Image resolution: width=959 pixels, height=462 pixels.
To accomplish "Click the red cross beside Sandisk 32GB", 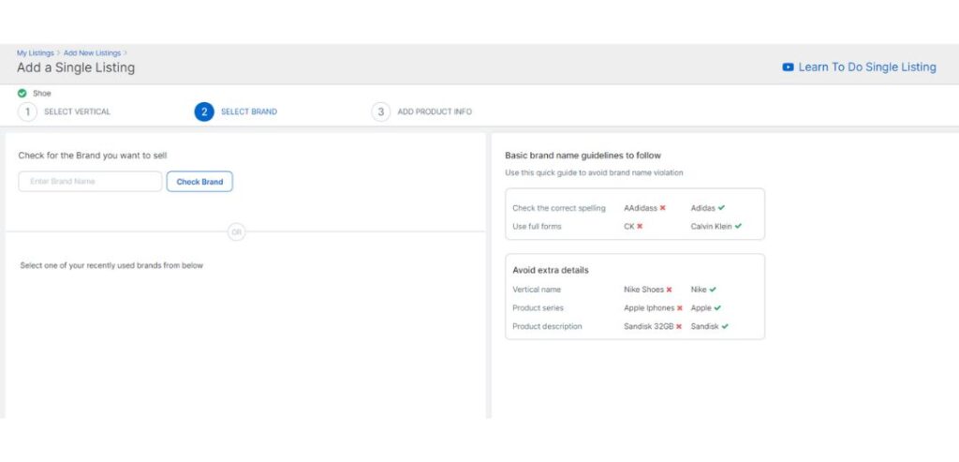I will [679, 326].
